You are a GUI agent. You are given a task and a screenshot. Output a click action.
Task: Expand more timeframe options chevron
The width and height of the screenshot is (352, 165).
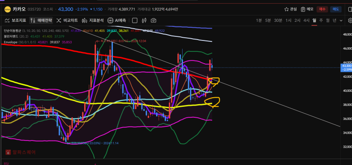tap(341, 20)
